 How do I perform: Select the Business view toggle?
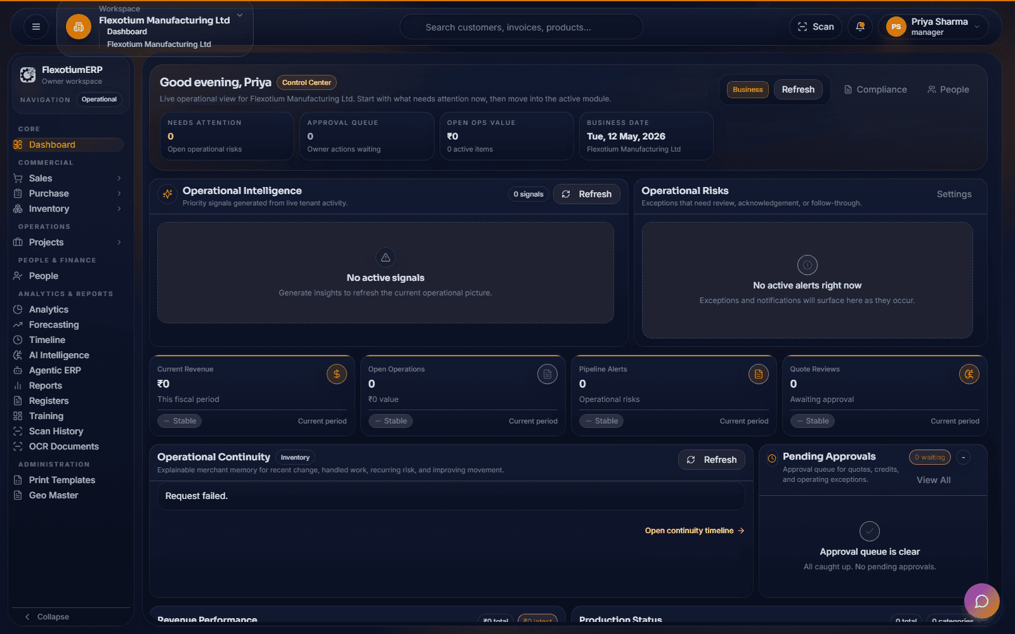coord(748,89)
